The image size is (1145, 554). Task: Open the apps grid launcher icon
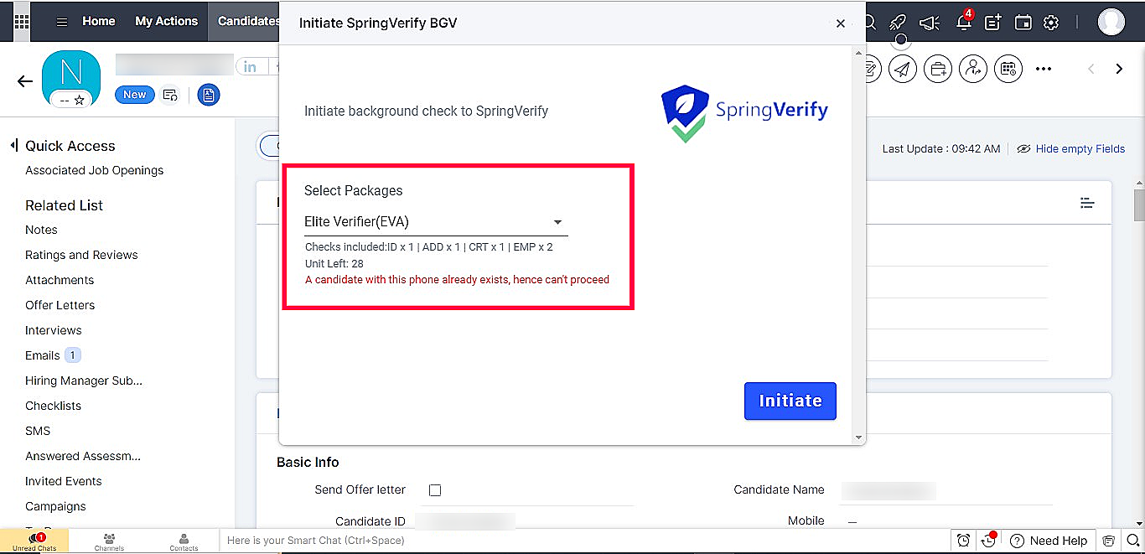[22, 22]
